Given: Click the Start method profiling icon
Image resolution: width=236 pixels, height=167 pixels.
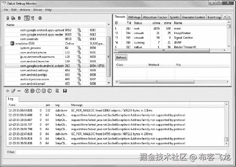Looking at the screenshot, I should (33, 18).
